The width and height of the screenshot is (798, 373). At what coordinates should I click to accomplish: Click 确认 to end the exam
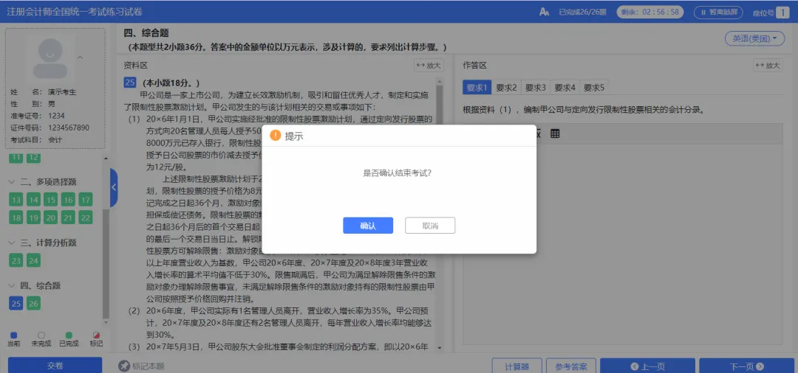[x=368, y=226]
